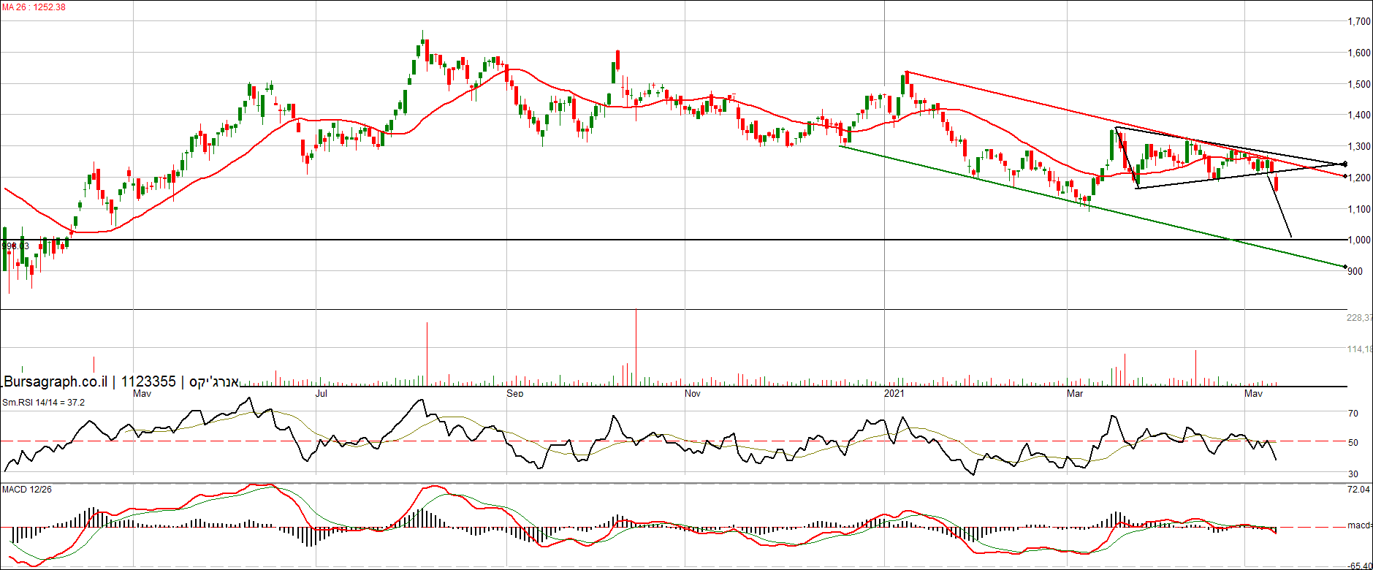Click the Sep label on time axis

(514, 394)
